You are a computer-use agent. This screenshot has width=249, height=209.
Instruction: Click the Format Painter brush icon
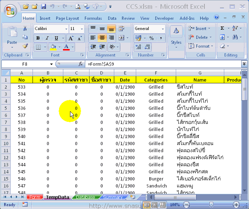(x=25, y=46)
